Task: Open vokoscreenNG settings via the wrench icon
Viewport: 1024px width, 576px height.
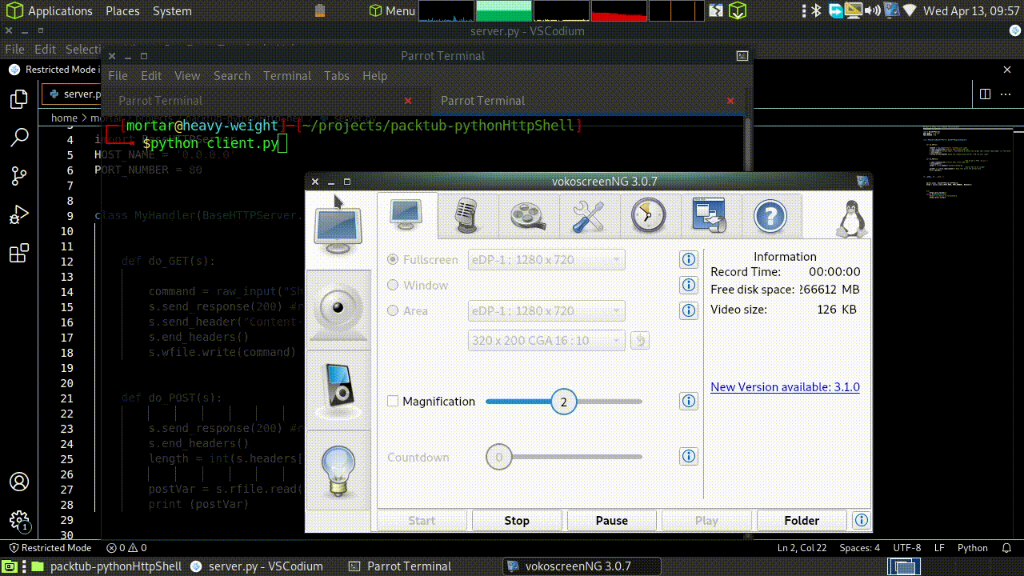Action: coord(588,215)
